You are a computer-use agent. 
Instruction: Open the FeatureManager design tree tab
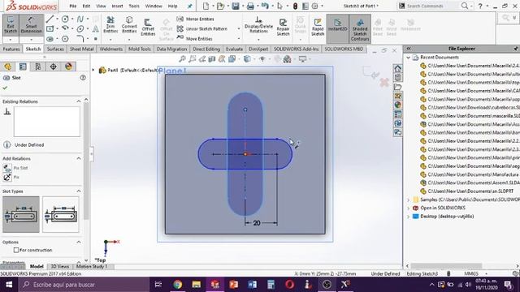pyautogui.click(x=7, y=67)
